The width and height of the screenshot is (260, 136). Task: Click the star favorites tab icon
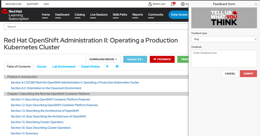point(107,66)
